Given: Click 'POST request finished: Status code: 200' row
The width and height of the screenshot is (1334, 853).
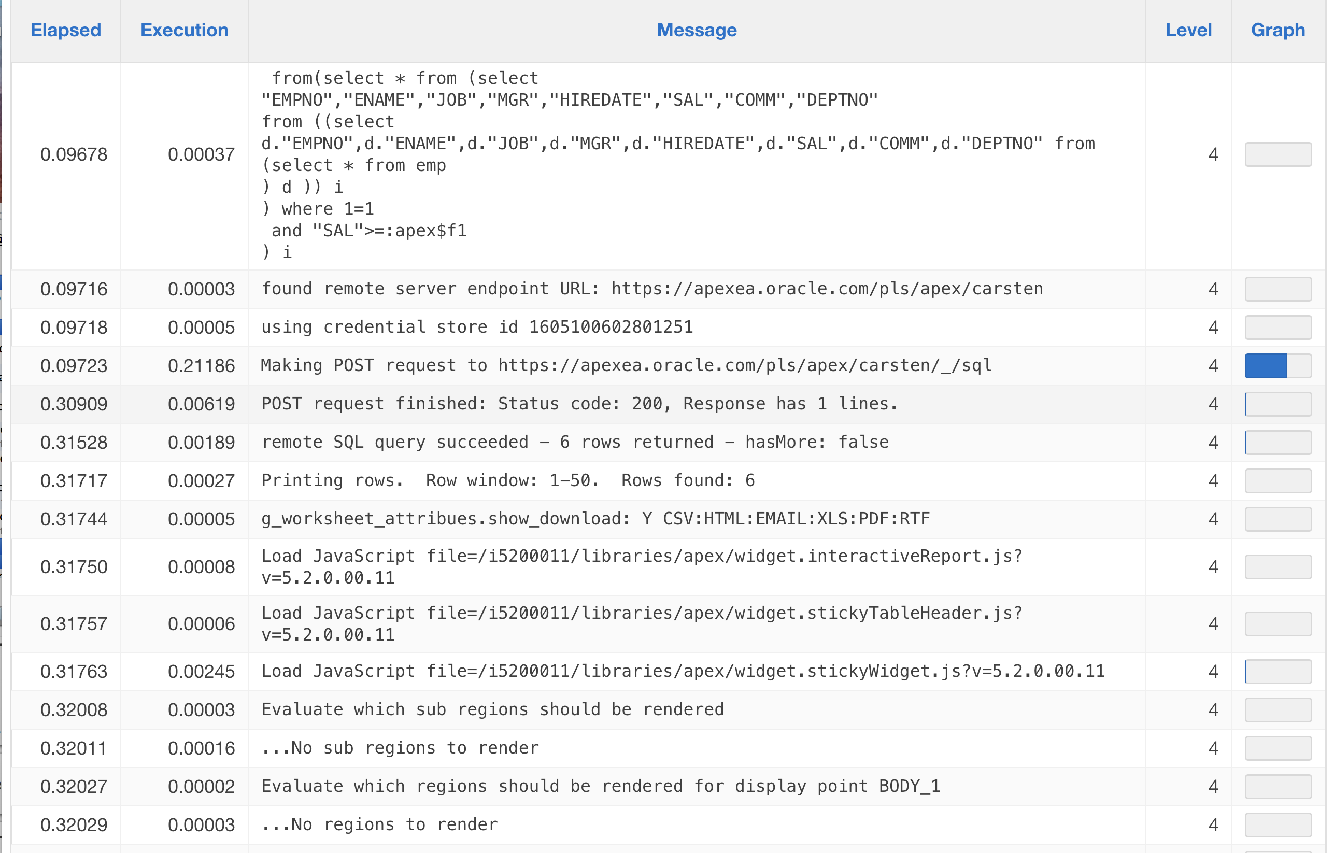Looking at the screenshot, I should 579,404.
